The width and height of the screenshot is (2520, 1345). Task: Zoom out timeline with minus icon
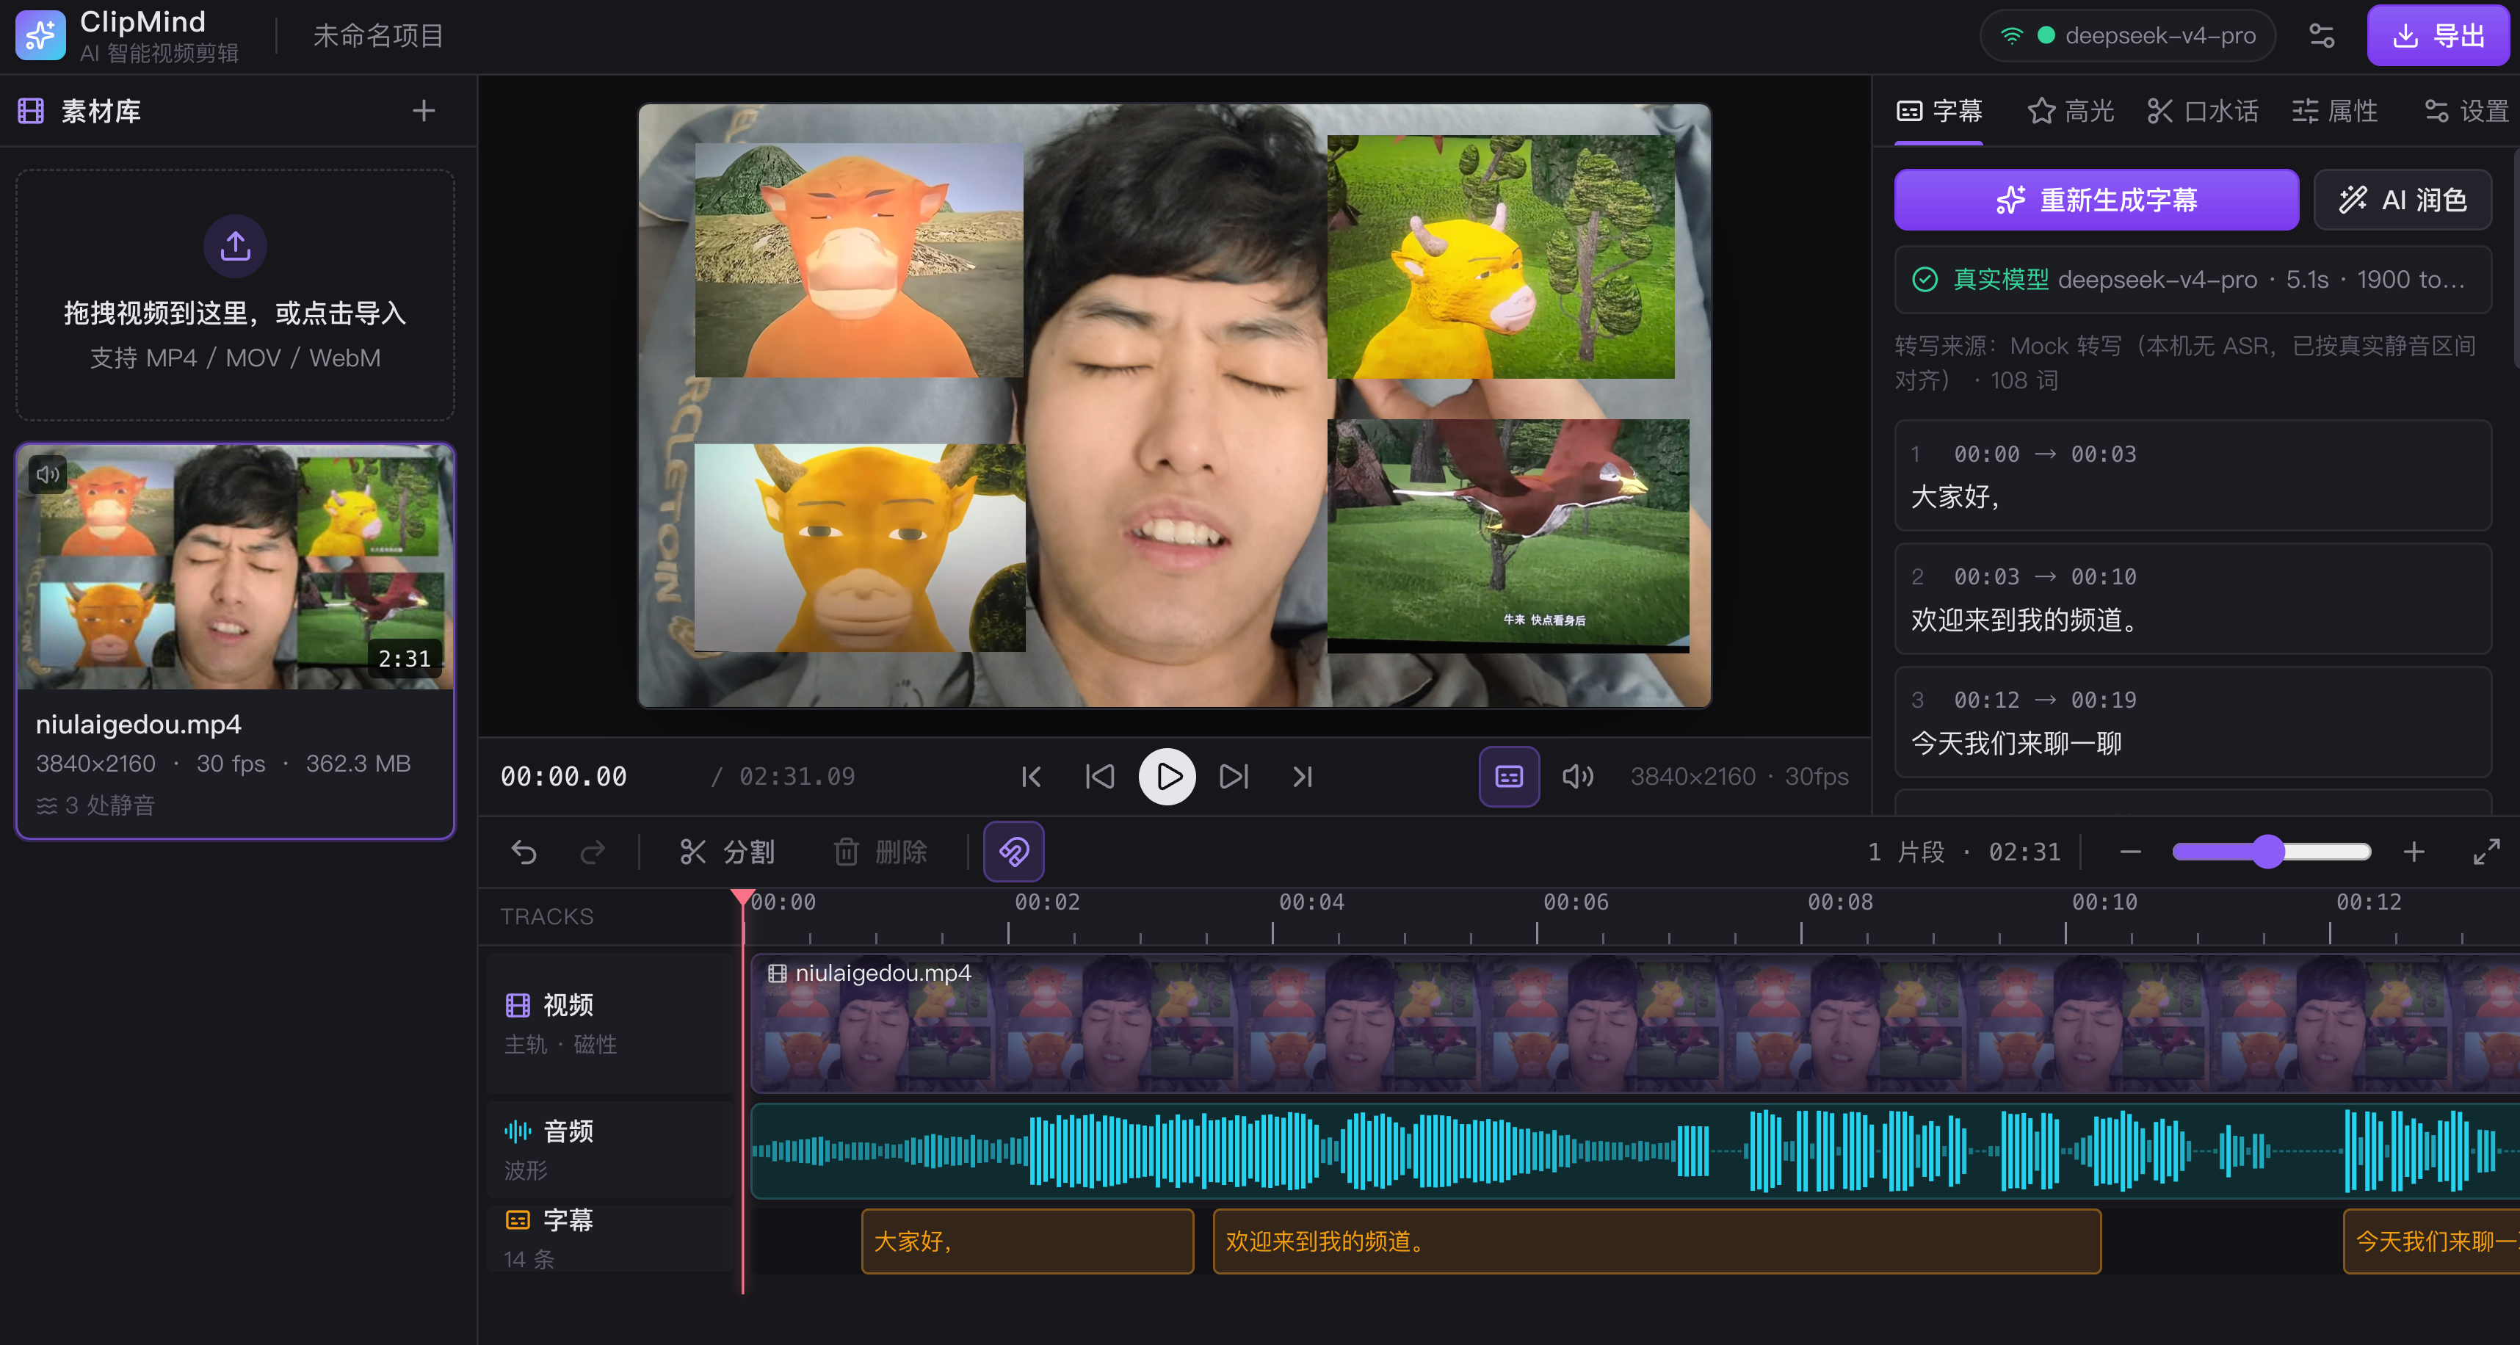pos(2131,852)
